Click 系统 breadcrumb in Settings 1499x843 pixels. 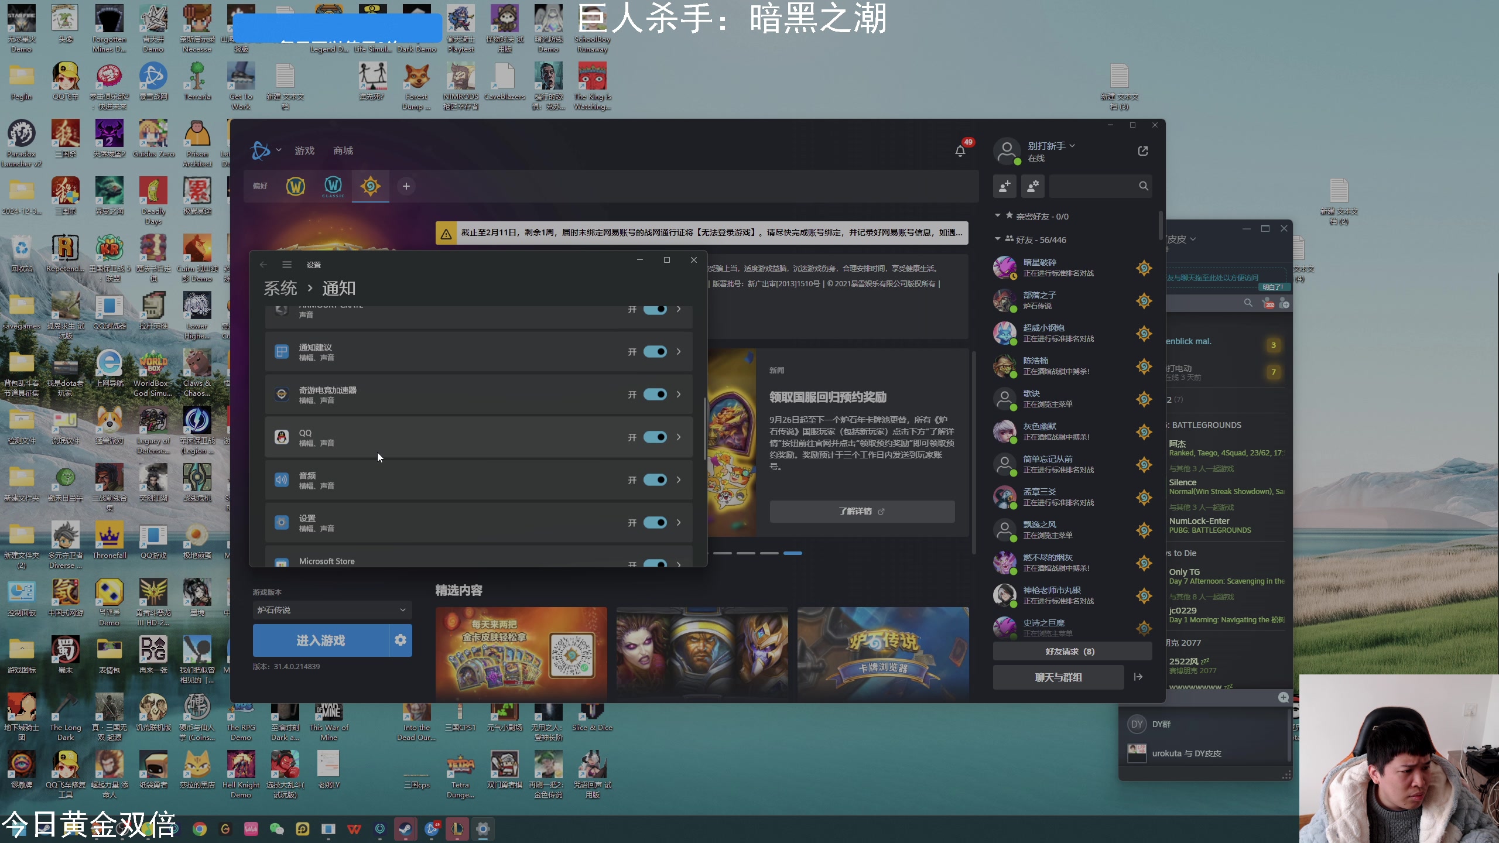(280, 289)
